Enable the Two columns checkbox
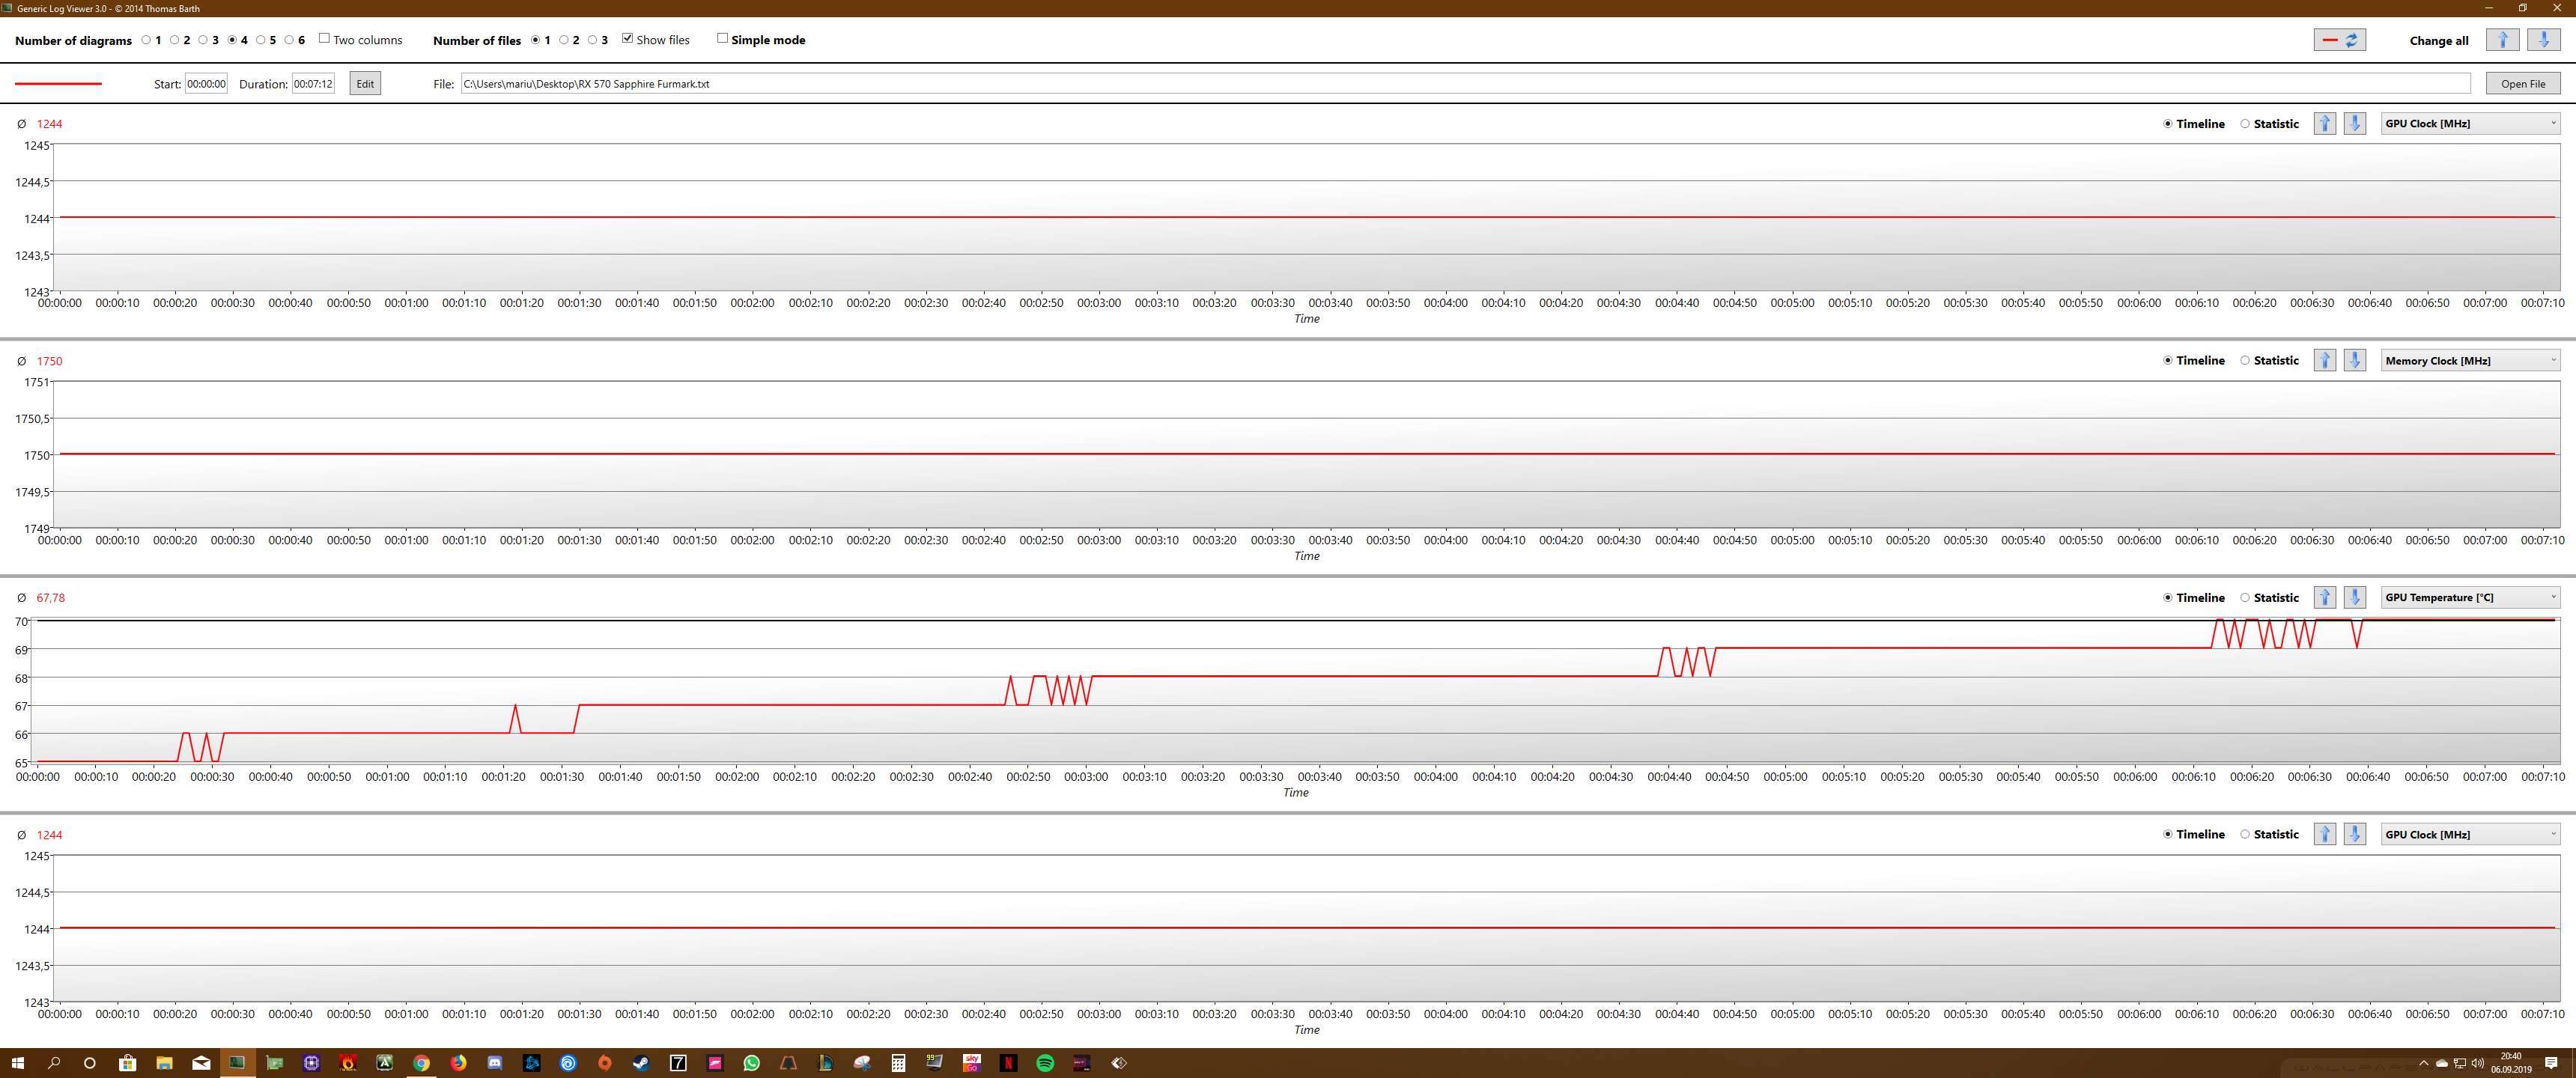 [324, 39]
